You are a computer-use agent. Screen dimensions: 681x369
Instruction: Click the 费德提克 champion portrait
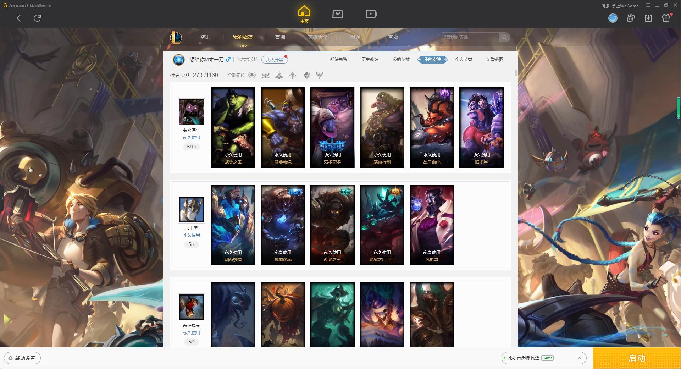tap(192, 307)
